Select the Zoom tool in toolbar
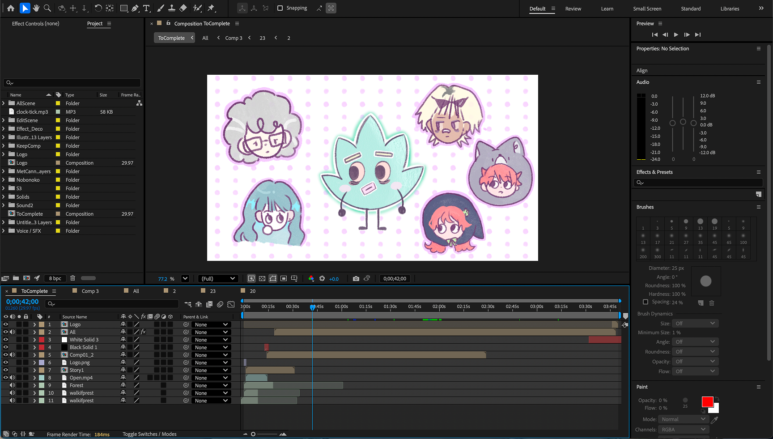This screenshot has width=773, height=439. [x=47, y=8]
